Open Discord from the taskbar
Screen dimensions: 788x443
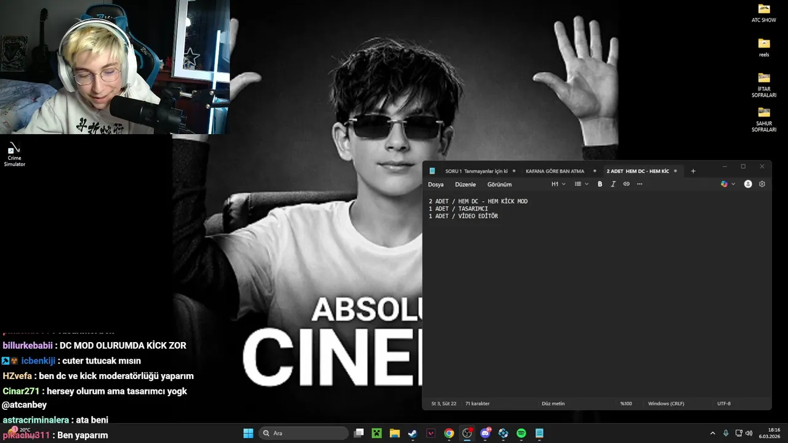[485, 433]
